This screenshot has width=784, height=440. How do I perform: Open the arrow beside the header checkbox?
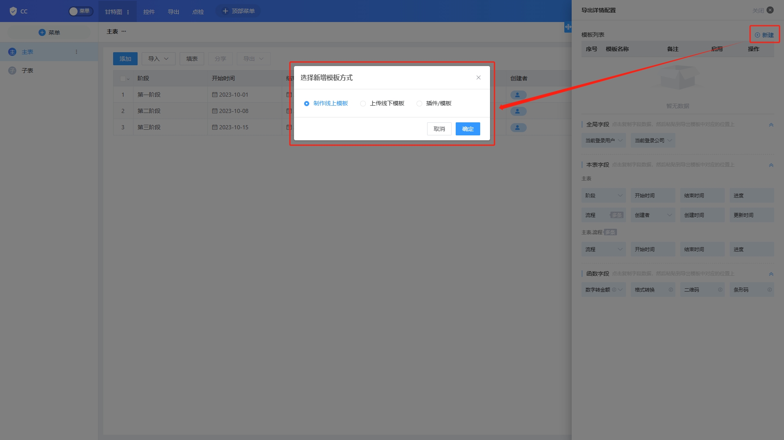click(x=128, y=79)
